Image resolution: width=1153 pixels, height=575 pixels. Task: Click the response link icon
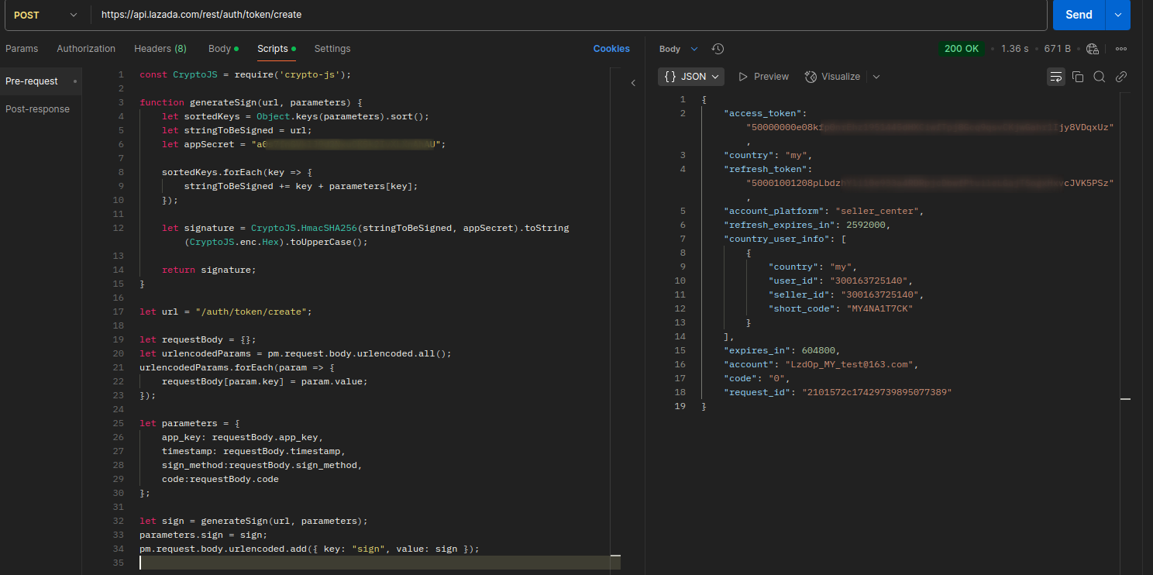[1120, 77]
